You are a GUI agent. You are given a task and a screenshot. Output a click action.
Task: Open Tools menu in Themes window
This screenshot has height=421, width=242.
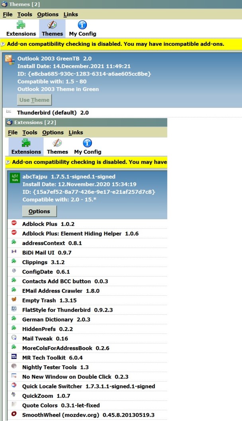click(x=25, y=14)
